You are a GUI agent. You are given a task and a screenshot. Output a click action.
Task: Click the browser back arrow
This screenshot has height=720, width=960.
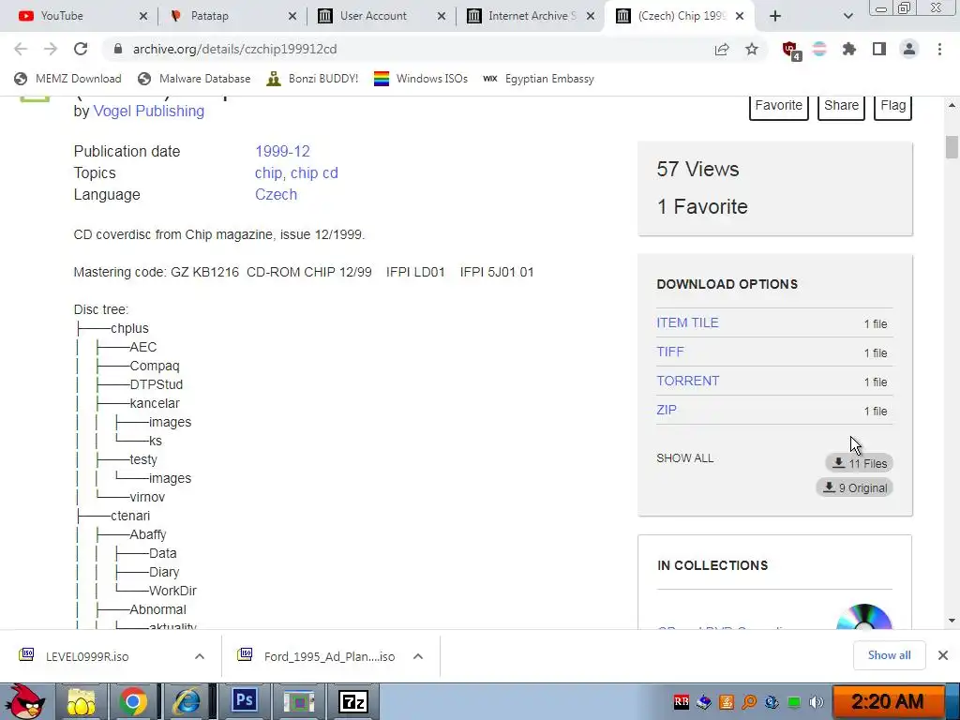click(x=21, y=49)
